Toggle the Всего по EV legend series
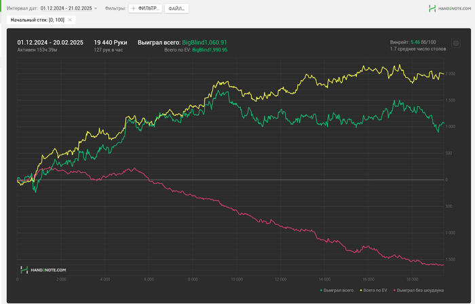The height and width of the screenshot is (304, 475). (x=373, y=290)
